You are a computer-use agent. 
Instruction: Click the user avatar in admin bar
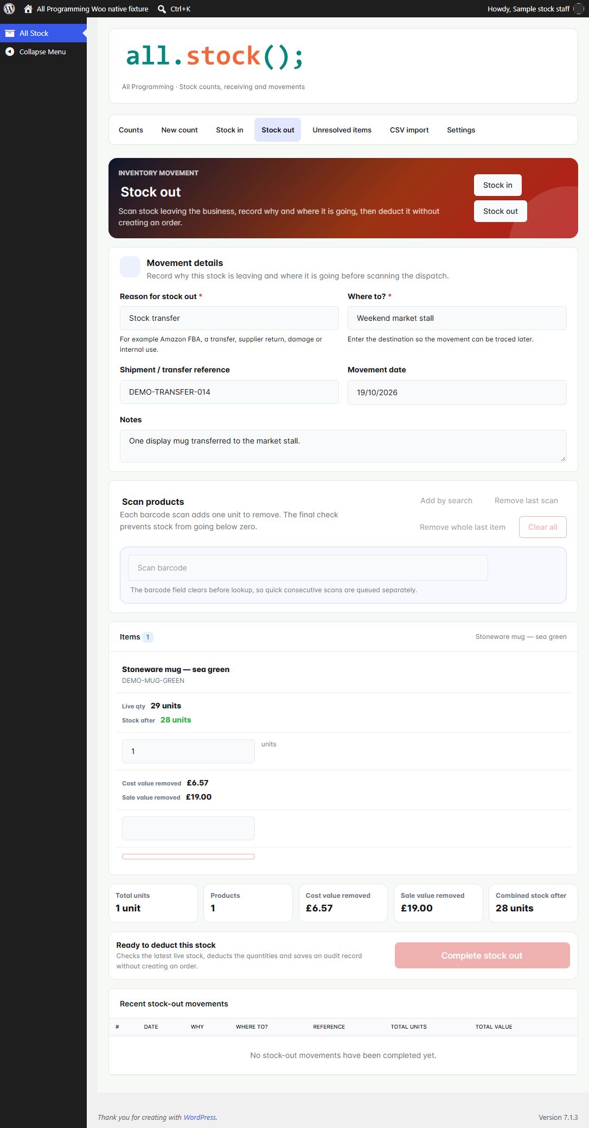coord(579,9)
